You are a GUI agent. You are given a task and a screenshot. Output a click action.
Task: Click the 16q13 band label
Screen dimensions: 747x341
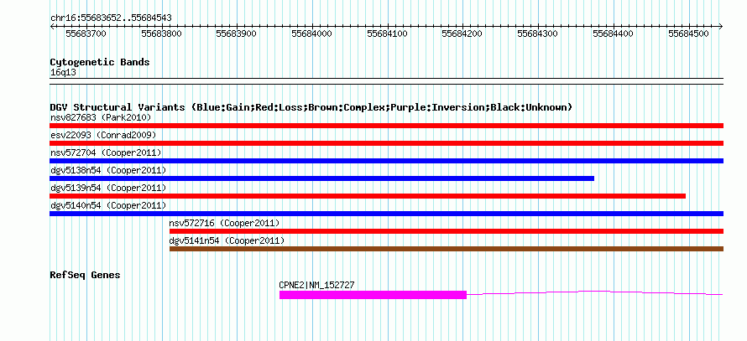[x=63, y=73]
